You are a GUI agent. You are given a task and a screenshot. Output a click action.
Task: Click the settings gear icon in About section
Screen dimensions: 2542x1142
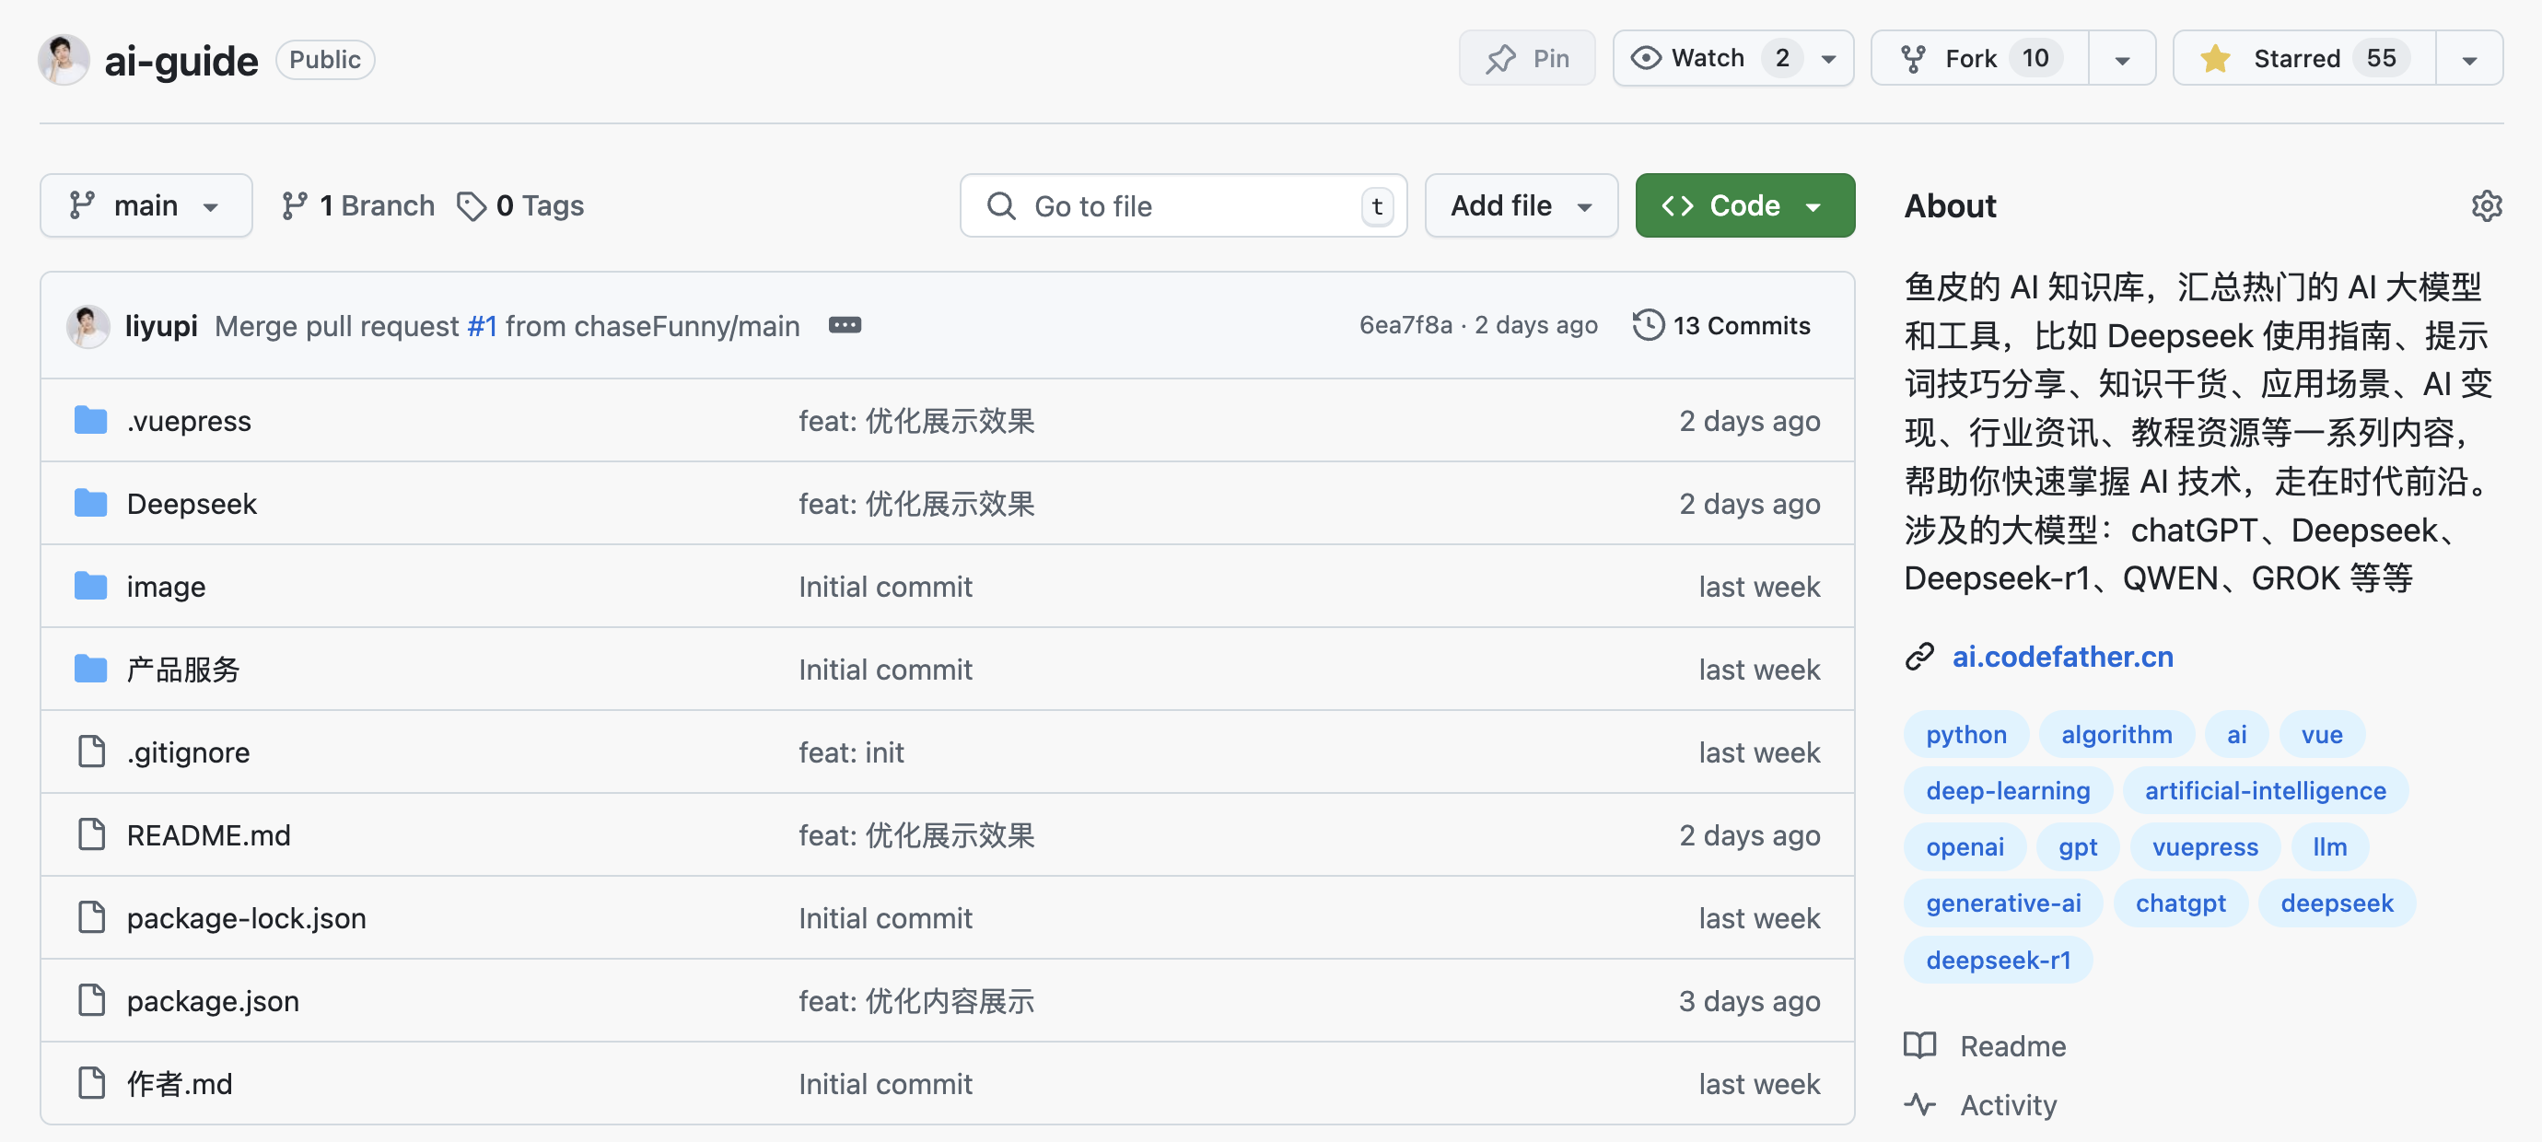pyautogui.click(x=2487, y=206)
